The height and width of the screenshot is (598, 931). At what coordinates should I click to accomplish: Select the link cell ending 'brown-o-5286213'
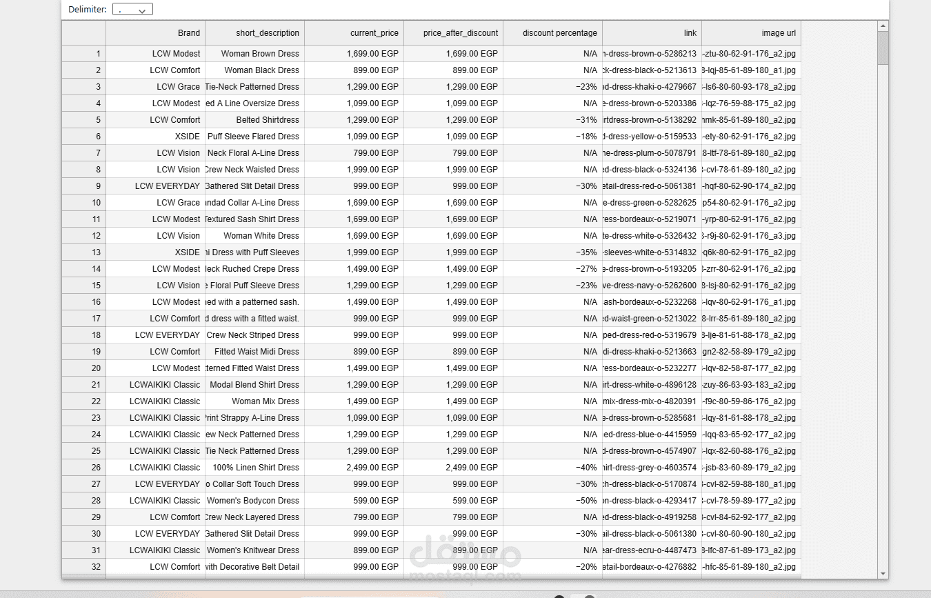pos(652,54)
